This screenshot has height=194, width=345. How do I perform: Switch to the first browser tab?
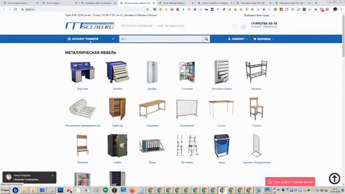(x=20, y=3)
